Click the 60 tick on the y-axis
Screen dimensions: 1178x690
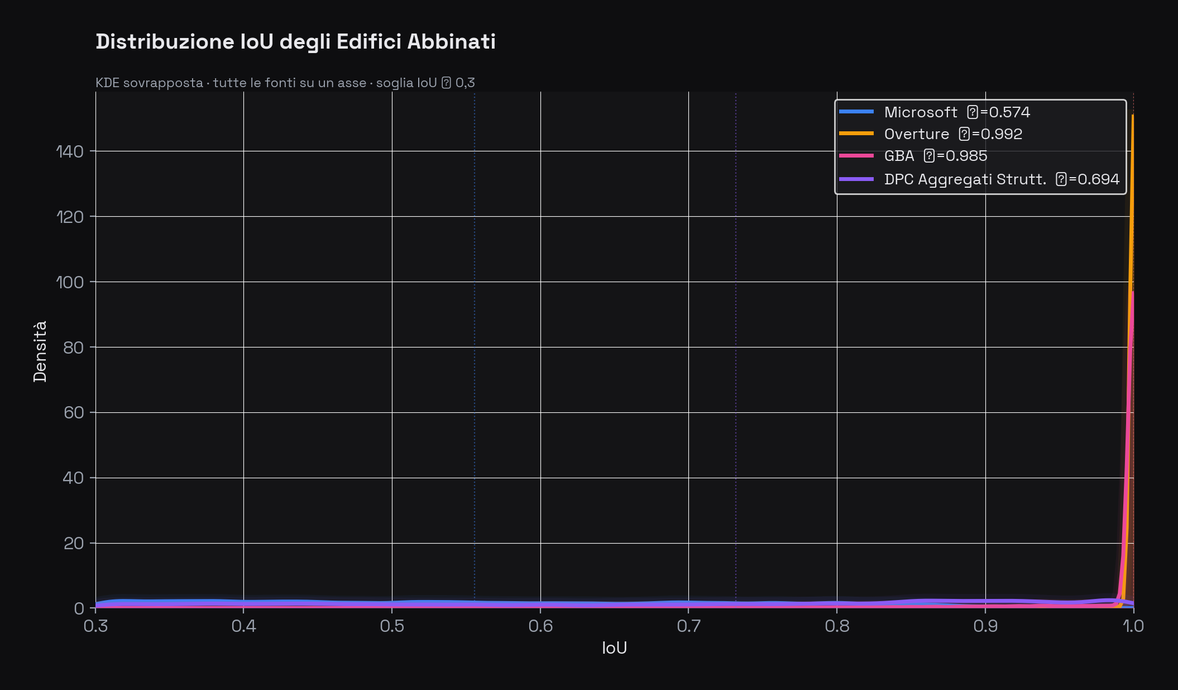tap(73, 413)
